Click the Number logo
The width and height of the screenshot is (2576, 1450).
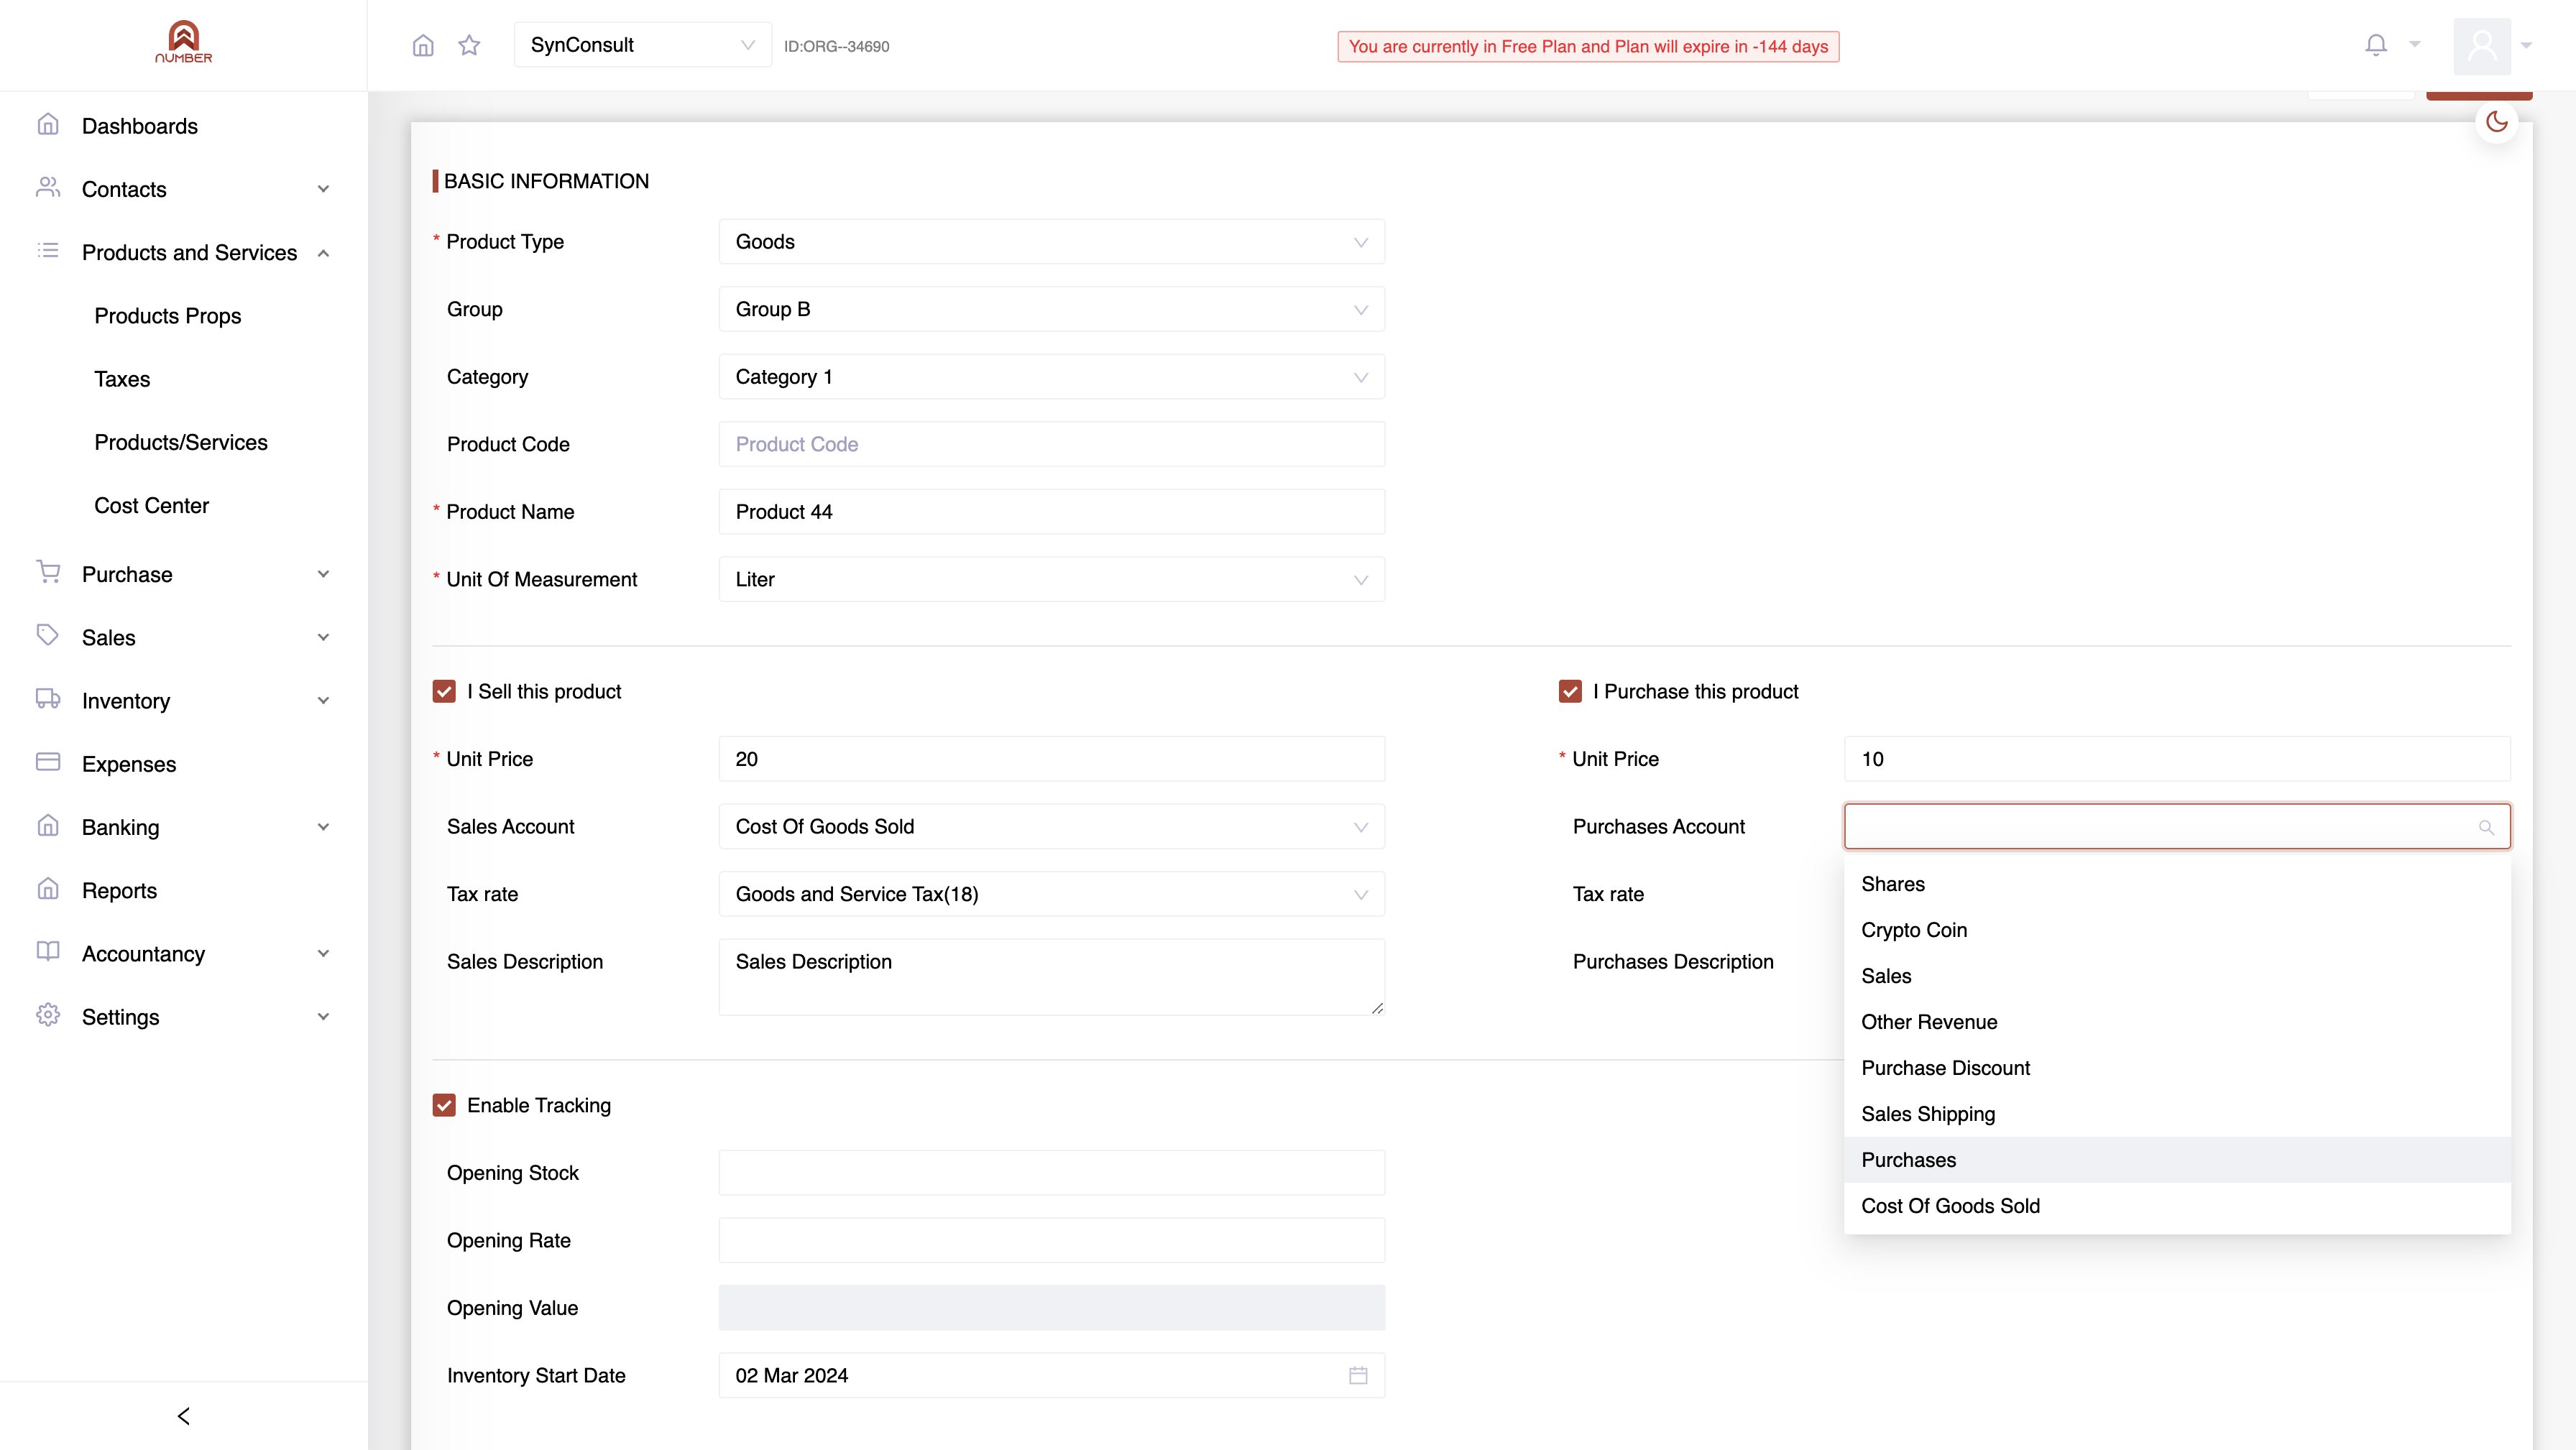(x=184, y=43)
